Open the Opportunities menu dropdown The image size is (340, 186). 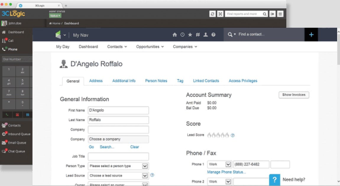150,47
